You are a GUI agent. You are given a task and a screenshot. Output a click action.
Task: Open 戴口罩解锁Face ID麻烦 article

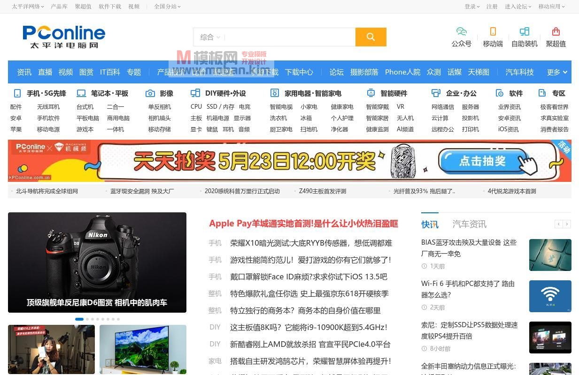(309, 277)
